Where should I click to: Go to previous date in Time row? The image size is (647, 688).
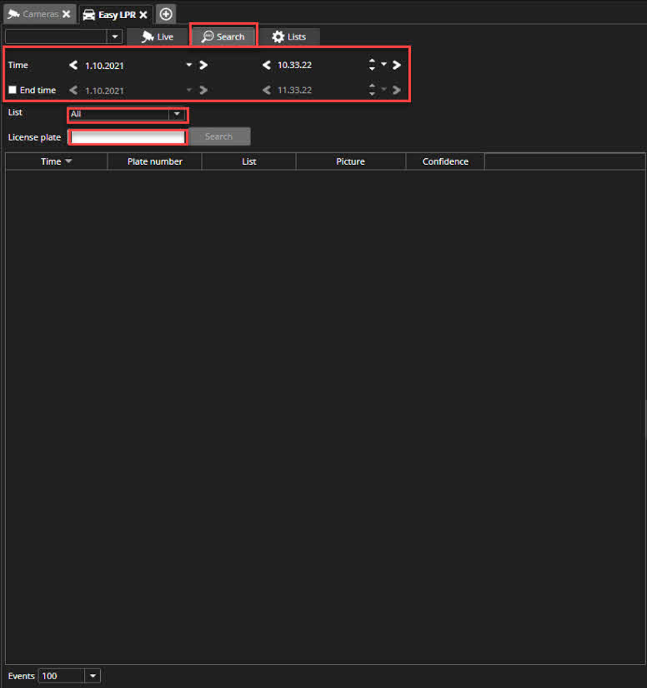tap(73, 65)
